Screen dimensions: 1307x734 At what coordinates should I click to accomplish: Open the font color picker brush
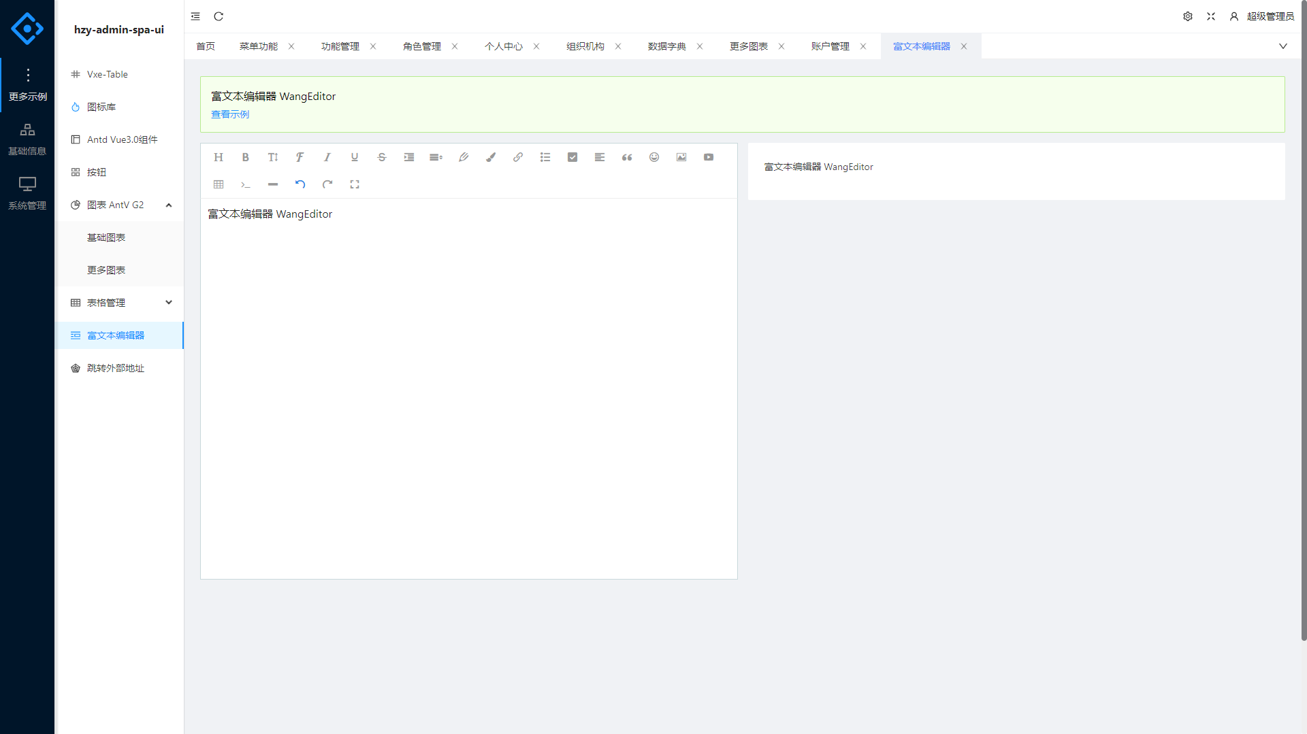(464, 157)
